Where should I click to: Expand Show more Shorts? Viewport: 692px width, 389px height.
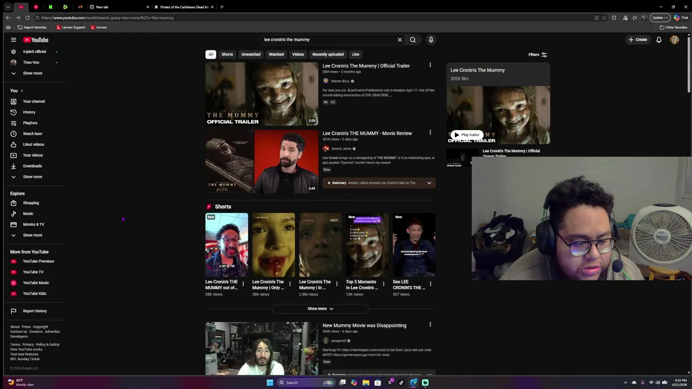pos(321,308)
